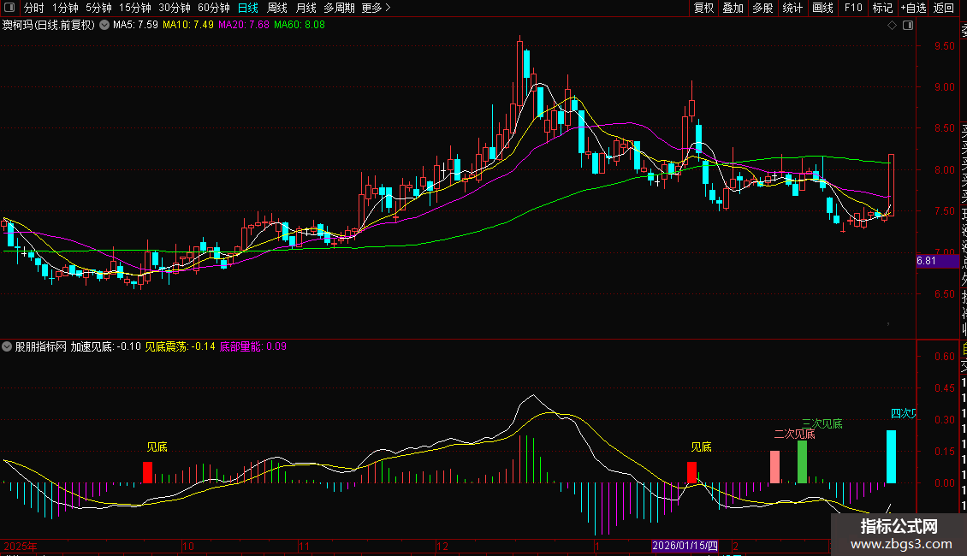Viewport: 967px width, 556px height.
Task: Click the 返回 back button
Action: point(944,8)
